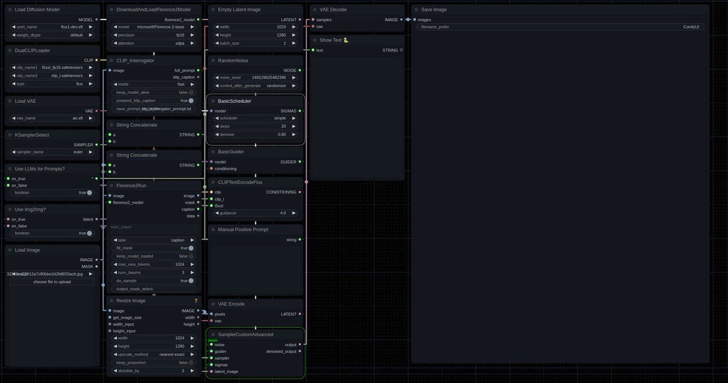728x383 pixels.
Task: Open control_after_generate randomize selector
Action: [x=255, y=85]
